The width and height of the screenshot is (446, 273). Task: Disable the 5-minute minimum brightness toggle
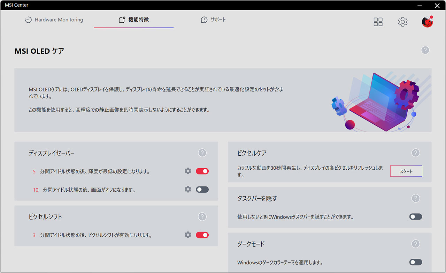tap(202, 171)
